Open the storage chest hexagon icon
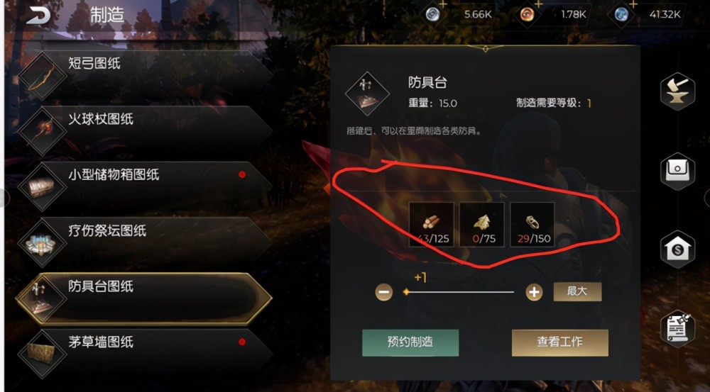The width and height of the screenshot is (710, 392). point(677,172)
